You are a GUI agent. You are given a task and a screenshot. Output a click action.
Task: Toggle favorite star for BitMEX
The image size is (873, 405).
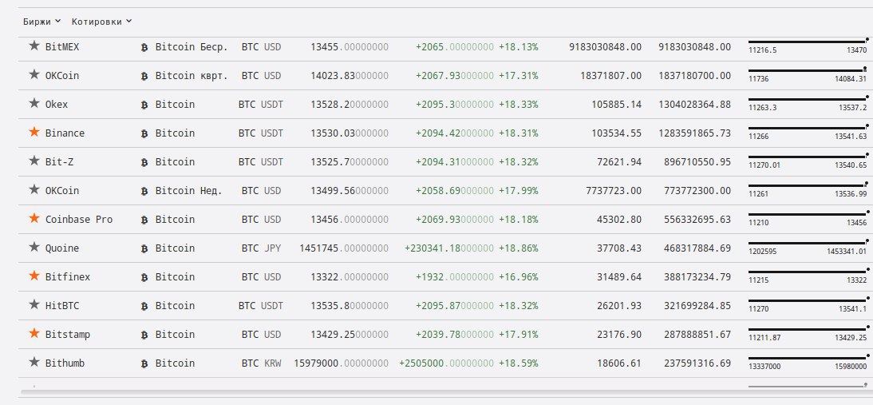34,46
